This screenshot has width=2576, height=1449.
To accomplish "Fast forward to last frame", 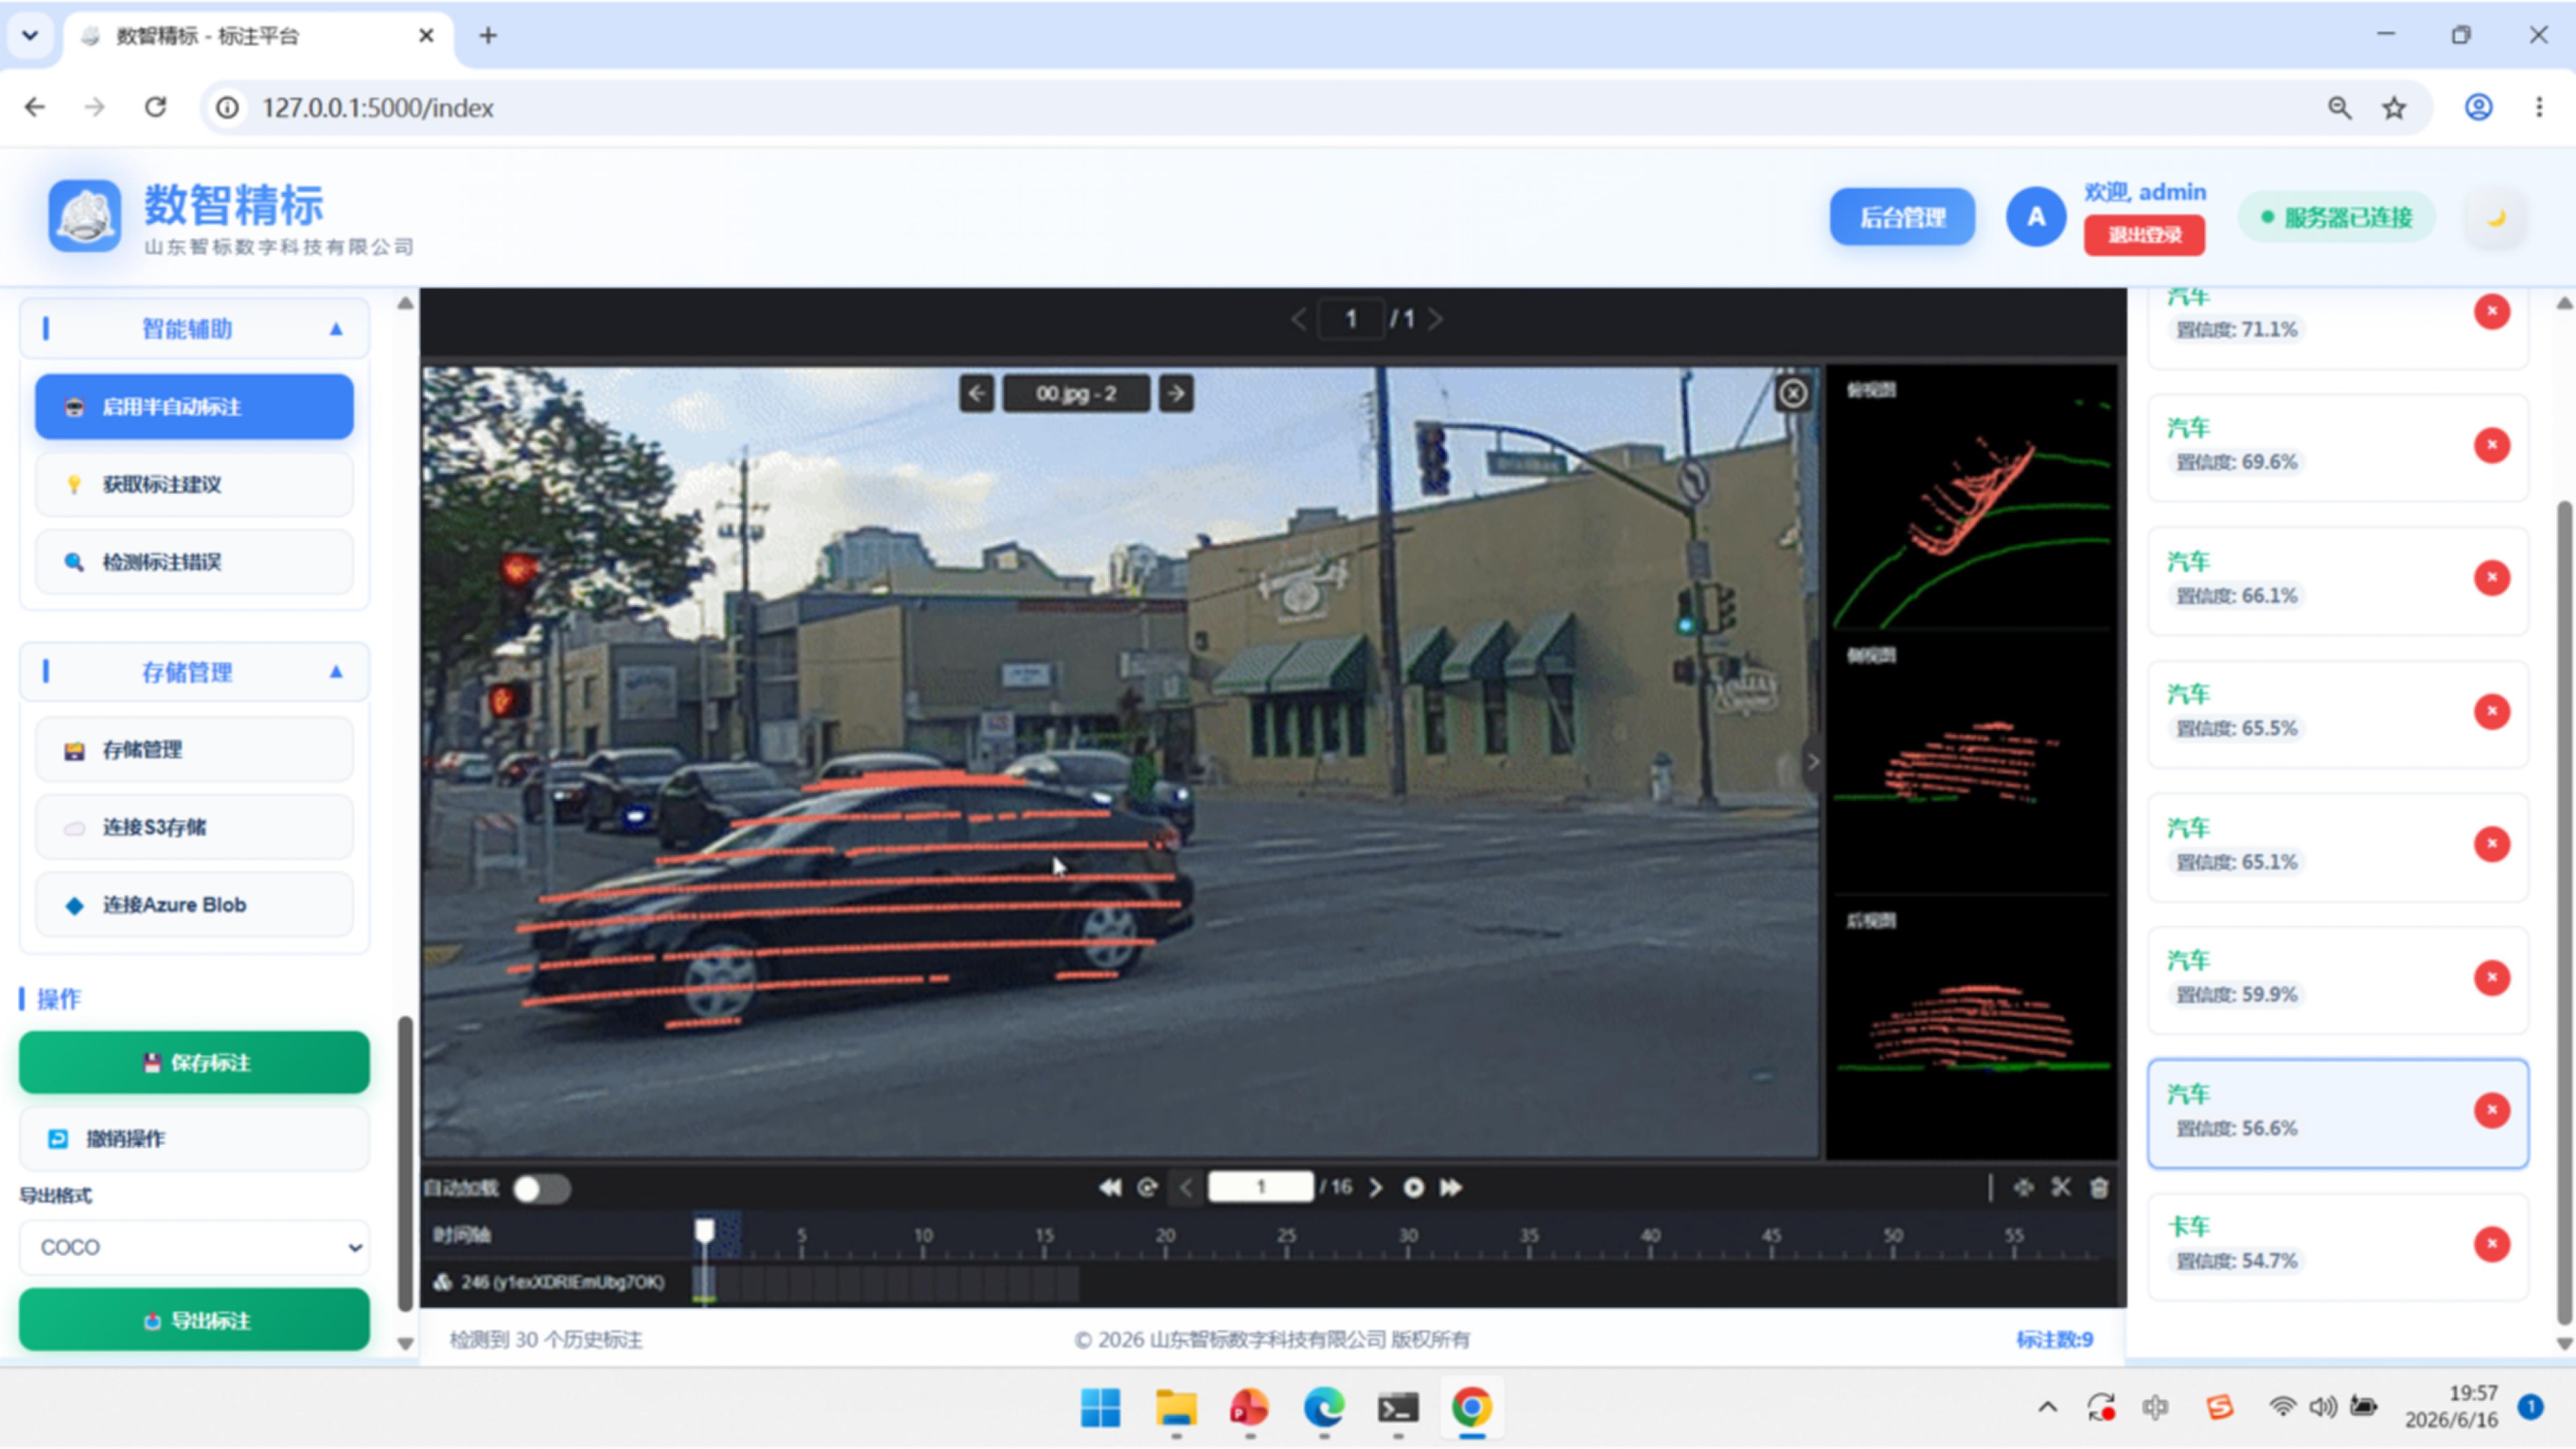I will pos(1451,1188).
